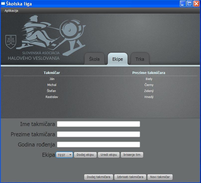Screen dimensions: 201x183
Task: Click the surname Hnedý cell
Action: coord(149,97)
